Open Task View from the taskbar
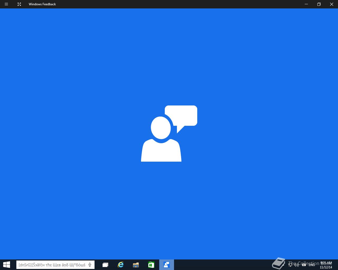338x270 pixels. (x=105, y=265)
